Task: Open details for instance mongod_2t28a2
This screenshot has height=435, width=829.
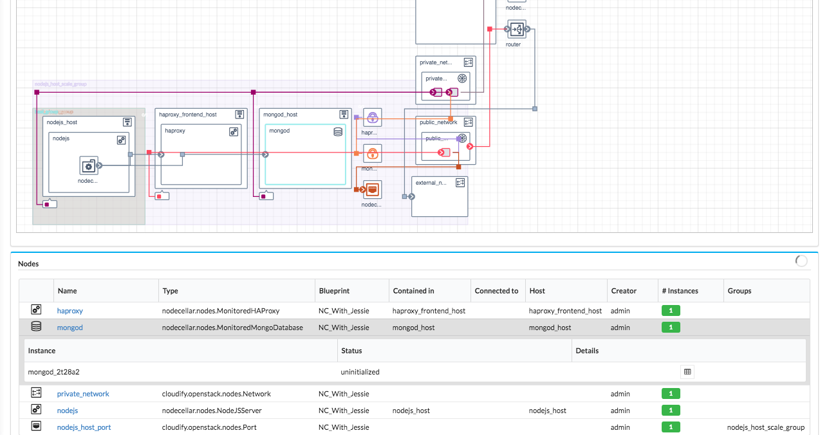Action: [687, 371]
